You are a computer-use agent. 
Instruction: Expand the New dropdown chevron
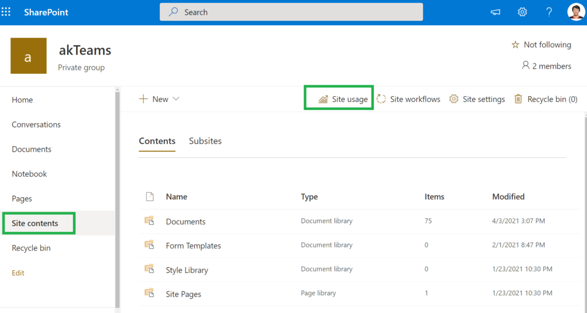[x=176, y=99]
